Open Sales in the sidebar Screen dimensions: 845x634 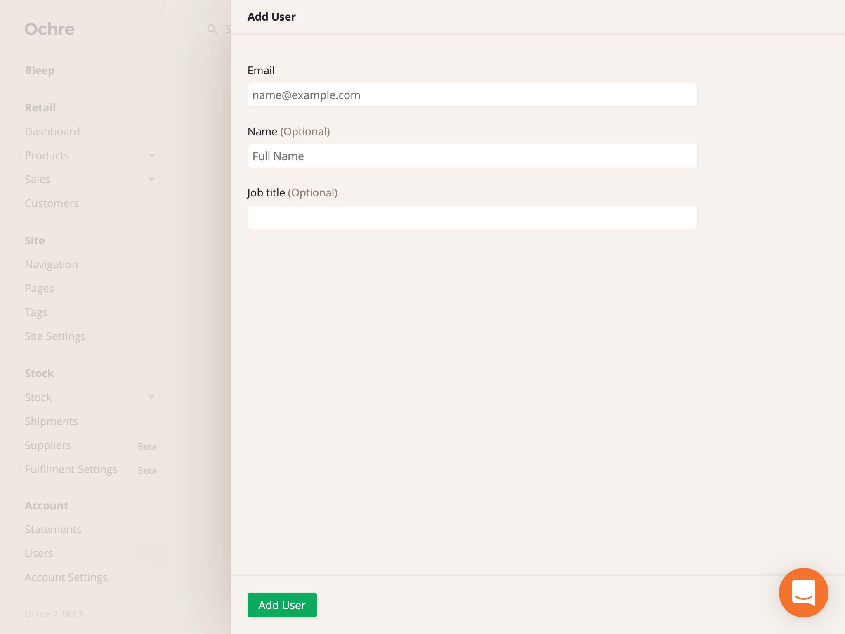point(38,180)
